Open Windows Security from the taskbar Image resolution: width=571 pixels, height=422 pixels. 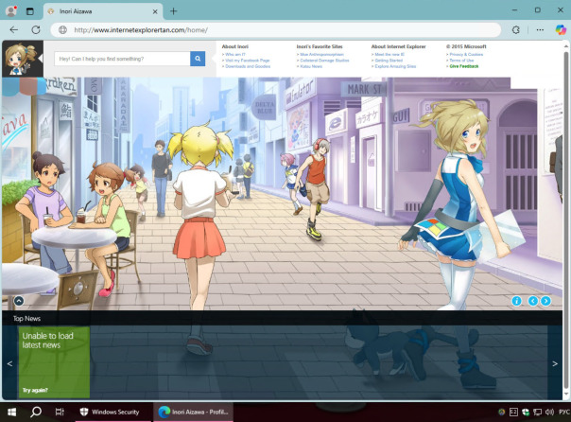(x=109, y=412)
